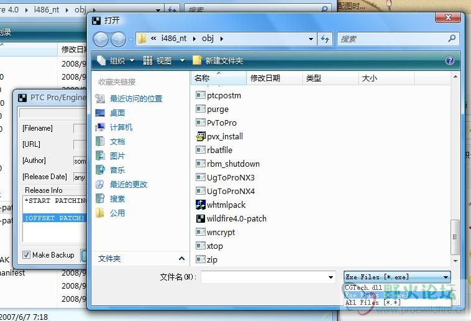Select the rbatfile executable icon

[x=201, y=150]
